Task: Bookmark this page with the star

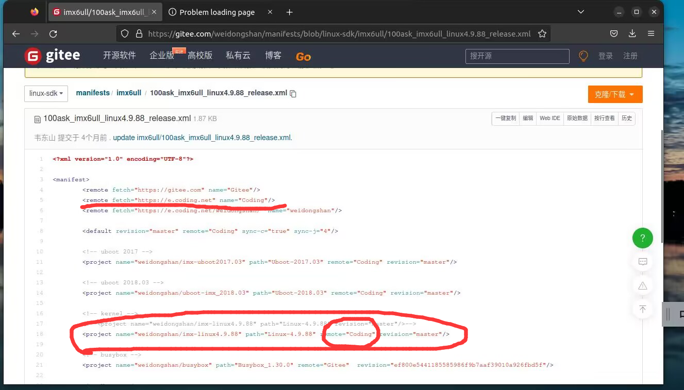Action: [x=542, y=34]
